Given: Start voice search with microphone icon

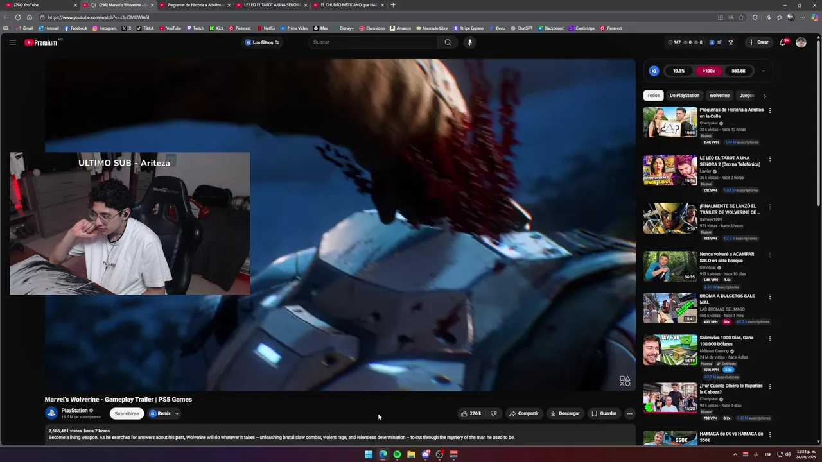Looking at the screenshot, I should pyautogui.click(x=469, y=42).
